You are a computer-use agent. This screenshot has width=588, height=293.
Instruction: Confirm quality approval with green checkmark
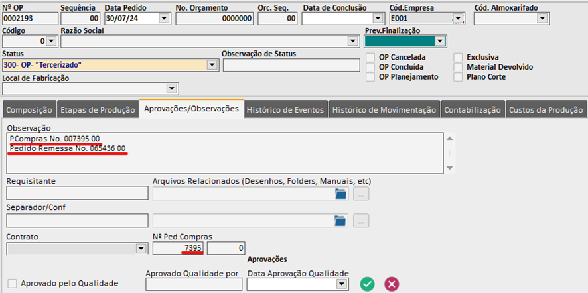coord(368,284)
